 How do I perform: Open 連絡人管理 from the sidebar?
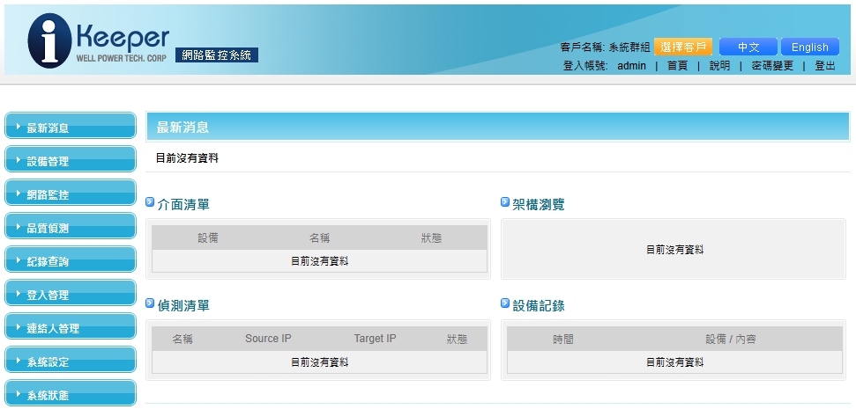71,328
